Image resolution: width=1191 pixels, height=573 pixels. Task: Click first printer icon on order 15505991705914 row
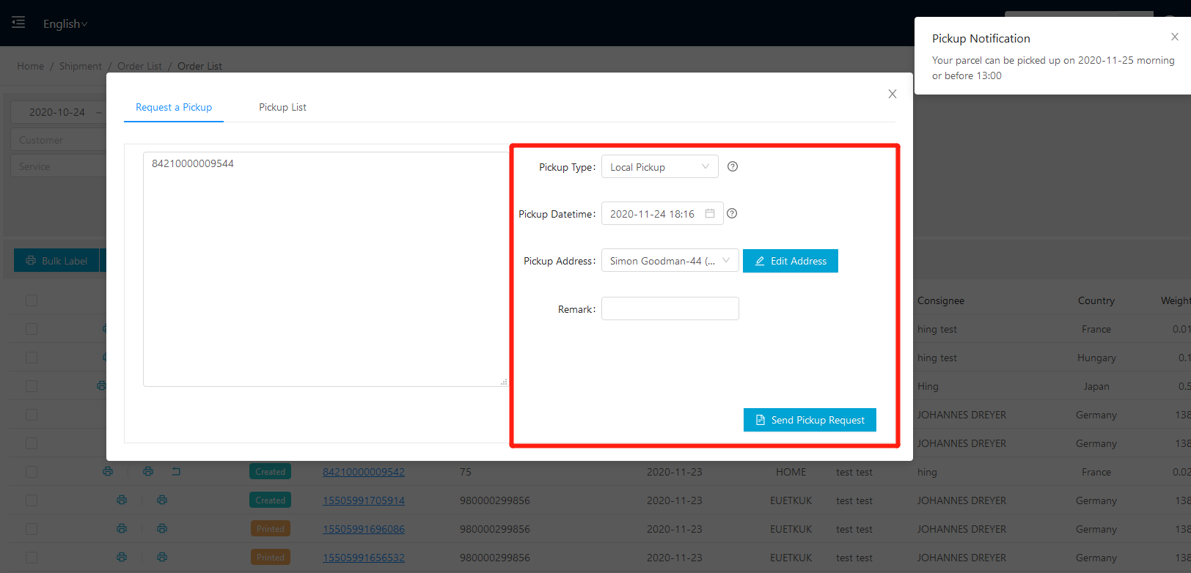122,500
